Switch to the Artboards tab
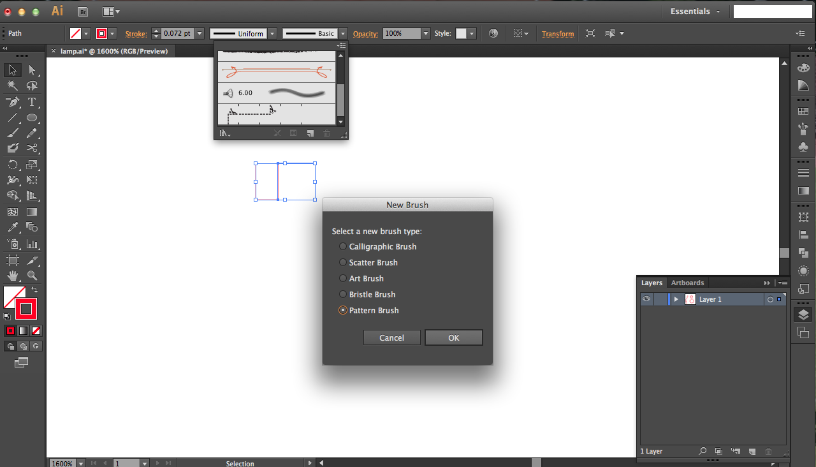This screenshot has height=467, width=816. (687, 283)
